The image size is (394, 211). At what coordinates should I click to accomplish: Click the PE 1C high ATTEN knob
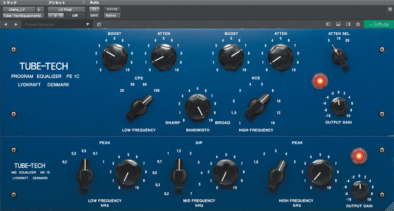pyautogui.click(x=280, y=57)
